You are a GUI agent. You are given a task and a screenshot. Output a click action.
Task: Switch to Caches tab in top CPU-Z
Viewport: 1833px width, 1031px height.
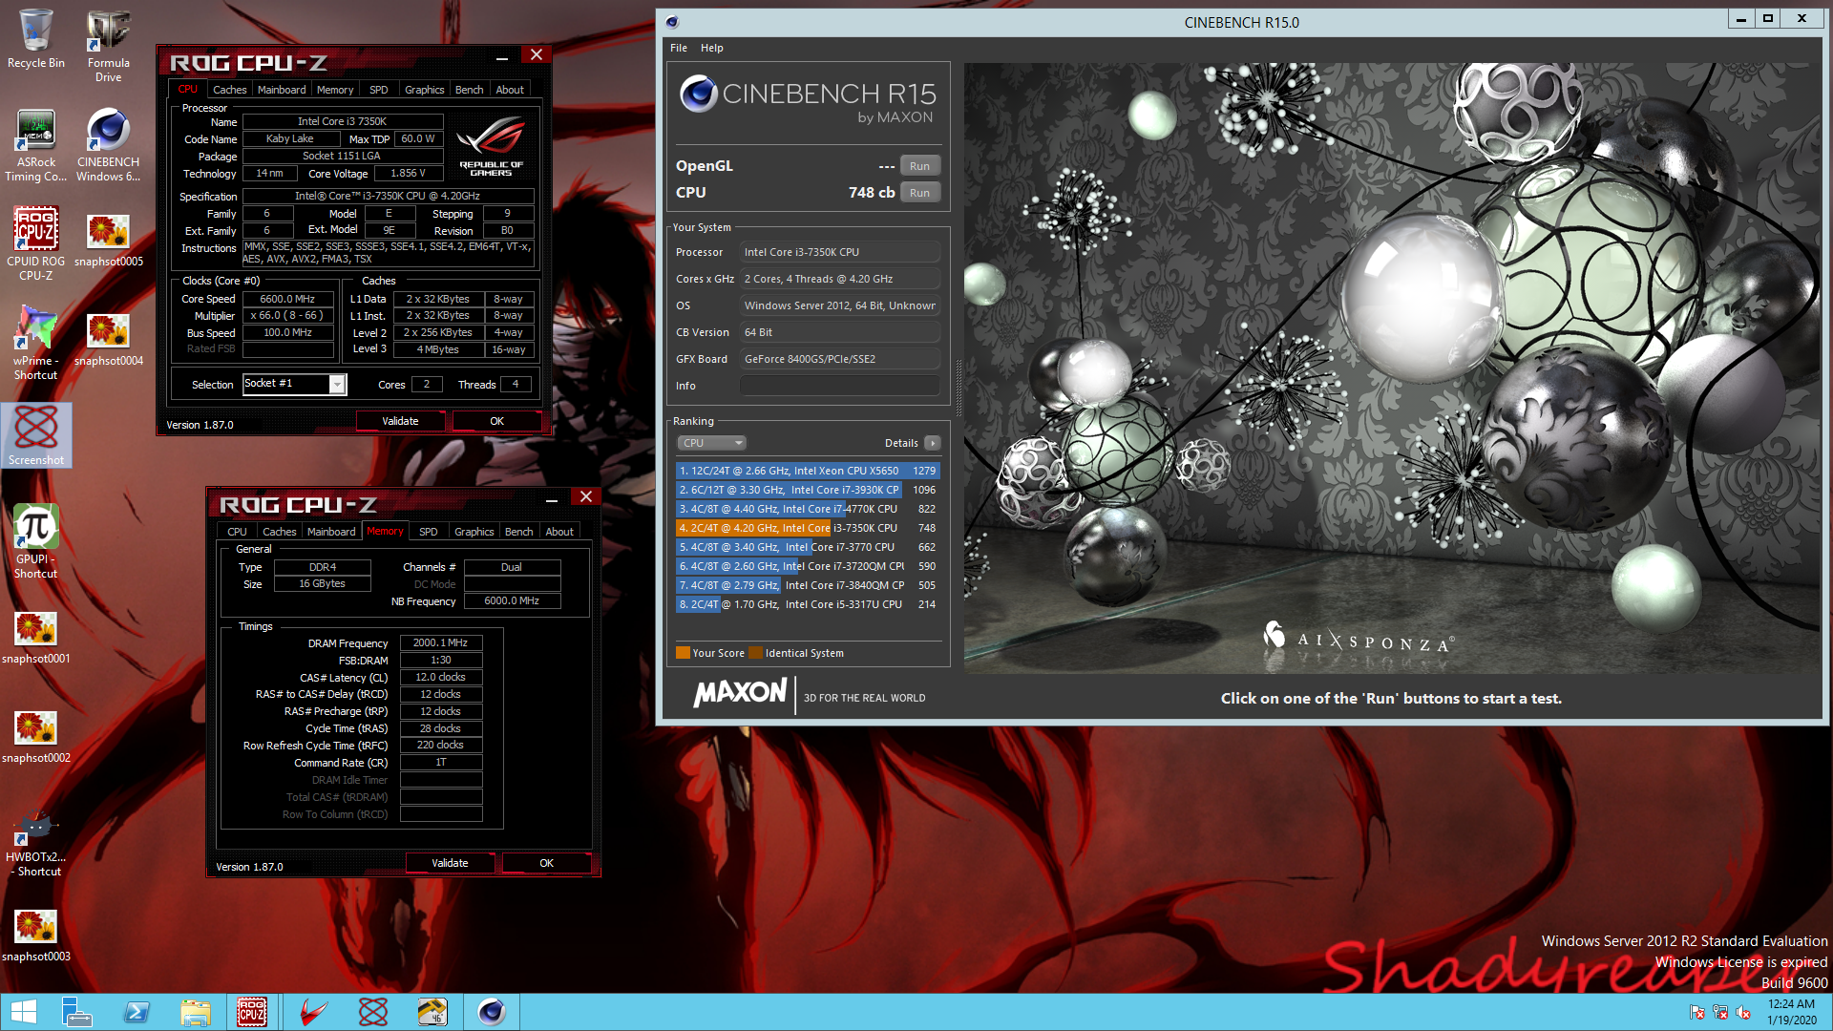[229, 90]
